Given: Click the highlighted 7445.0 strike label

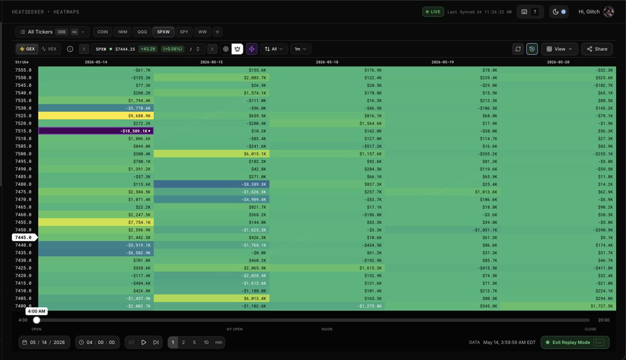Looking at the screenshot, I should point(24,237).
